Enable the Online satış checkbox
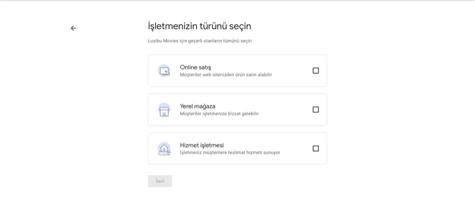Screen dimensions: 475x200 (315, 70)
